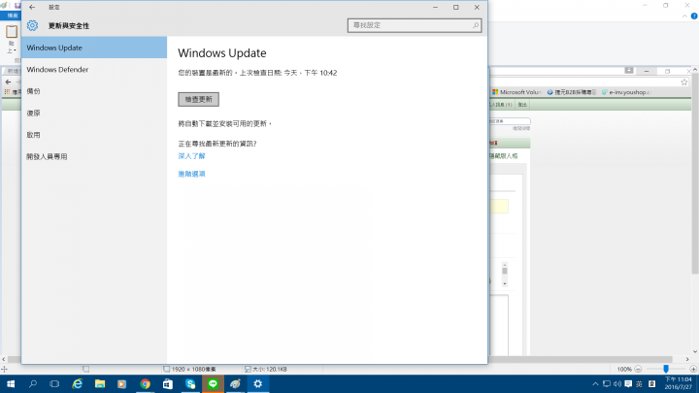Click Paint vertical scrollbar down arrow

[695, 351]
